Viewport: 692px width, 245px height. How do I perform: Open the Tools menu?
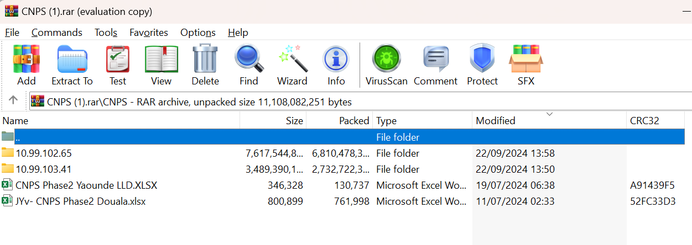pyautogui.click(x=106, y=33)
